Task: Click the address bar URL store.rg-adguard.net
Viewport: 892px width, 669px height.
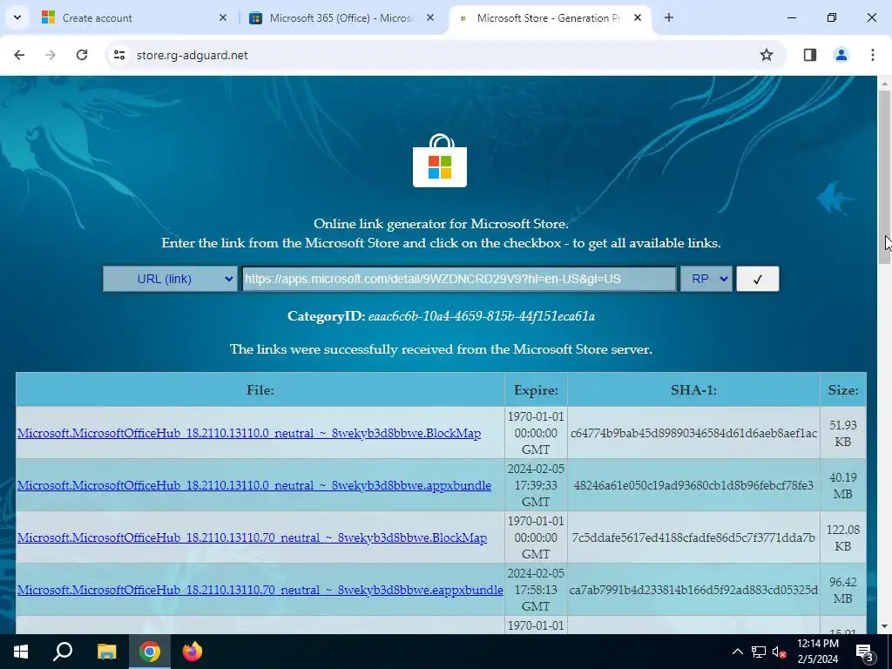Action: [193, 55]
